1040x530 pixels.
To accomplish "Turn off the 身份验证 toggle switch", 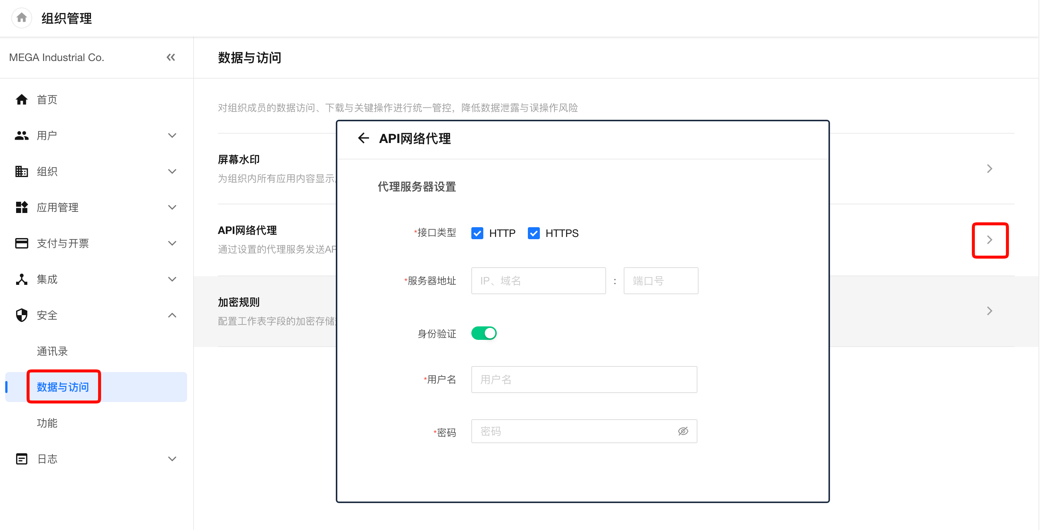I will pyautogui.click(x=484, y=333).
